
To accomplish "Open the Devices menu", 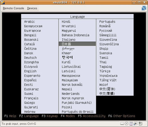I will (32, 8).
